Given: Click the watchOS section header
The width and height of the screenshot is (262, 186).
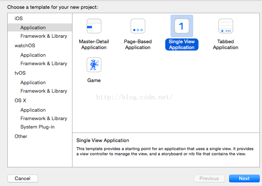Looking at the screenshot, I should (25, 45).
